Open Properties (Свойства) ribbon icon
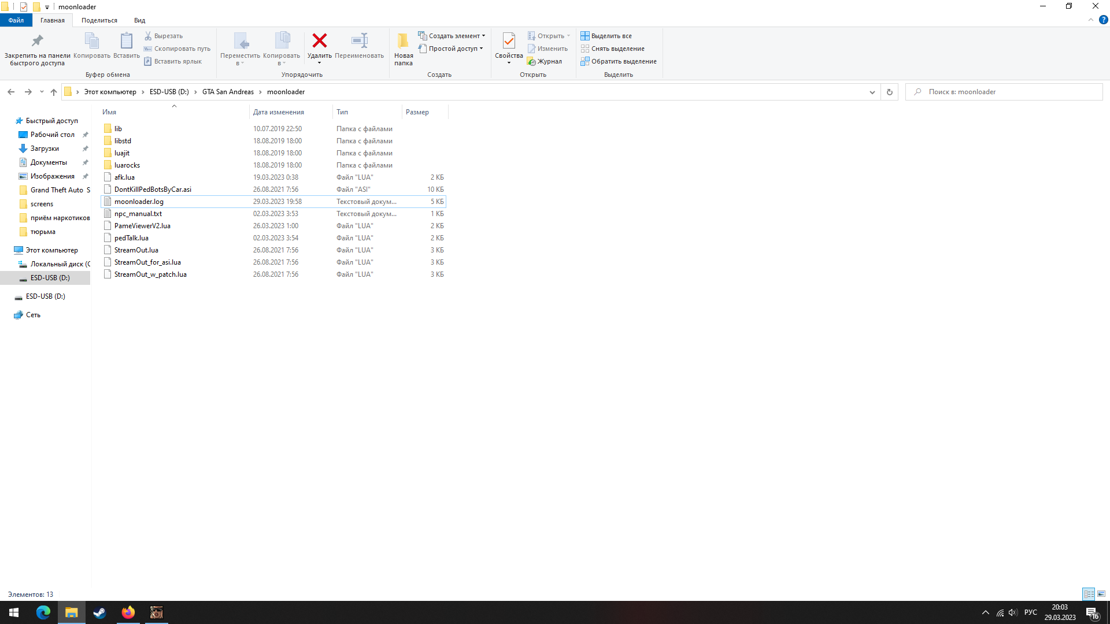 click(x=509, y=41)
